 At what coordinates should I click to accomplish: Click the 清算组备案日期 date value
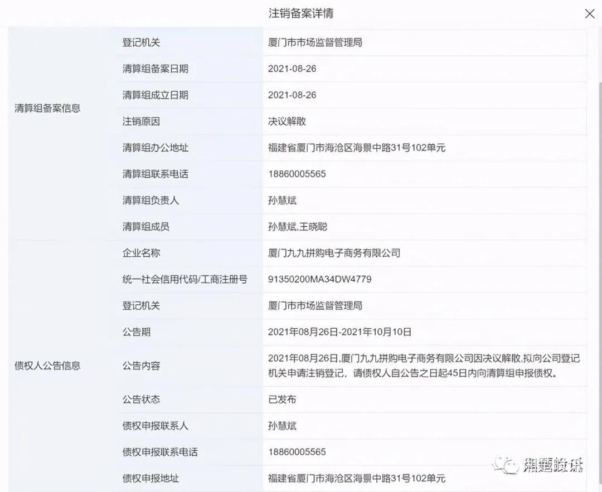tap(292, 69)
